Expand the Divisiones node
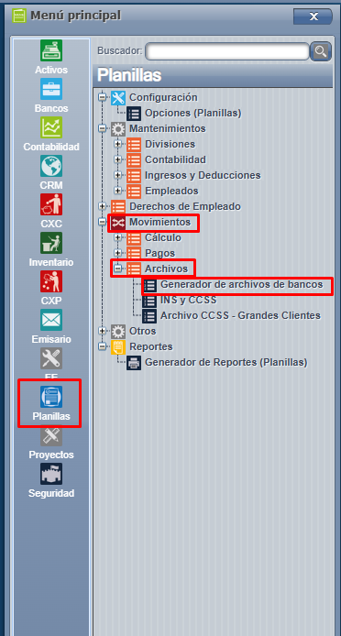The image size is (341, 636). 118,144
